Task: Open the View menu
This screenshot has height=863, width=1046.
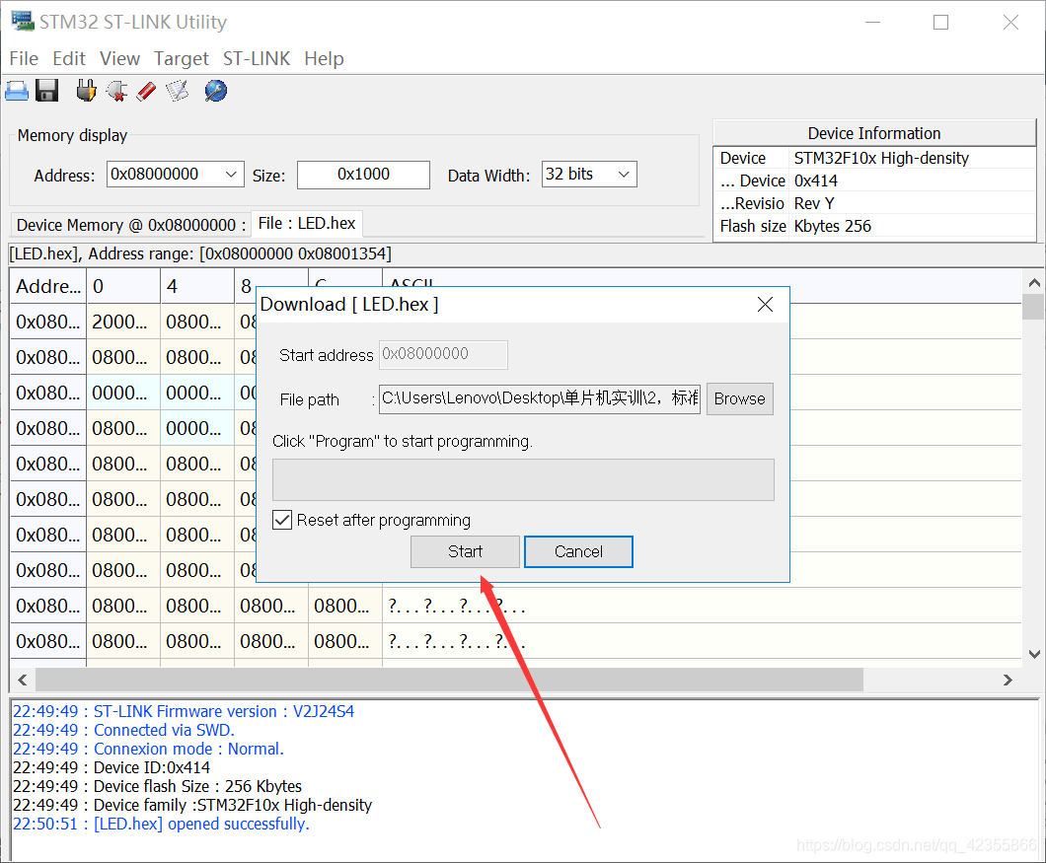Action: coord(120,59)
